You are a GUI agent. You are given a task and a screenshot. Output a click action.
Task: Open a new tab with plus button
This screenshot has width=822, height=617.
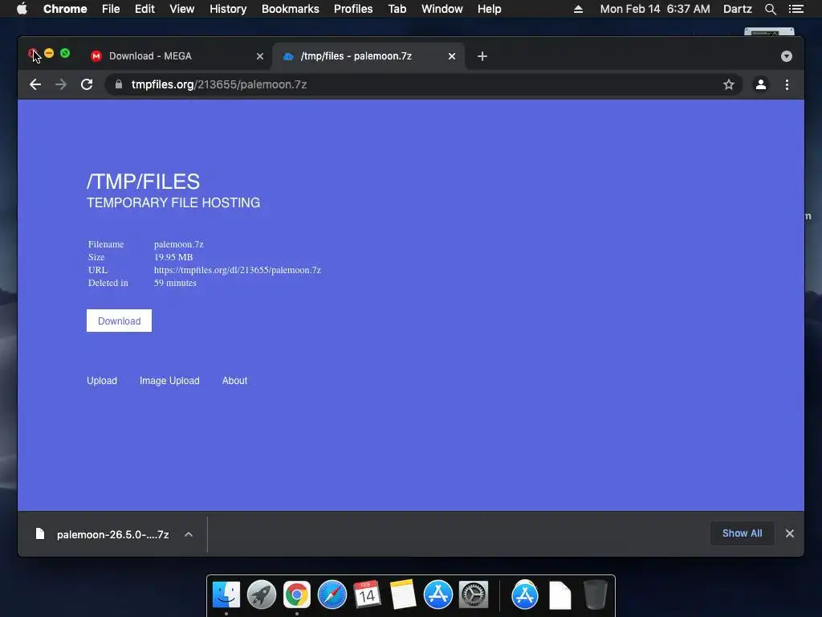coord(482,56)
